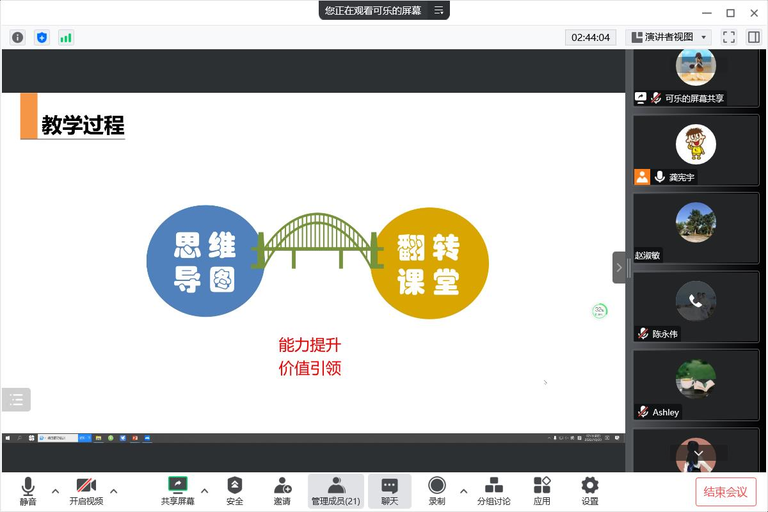Toggle the microphone mute (静音) button
The height and width of the screenshot is (512, 768).
coord(28,491)
